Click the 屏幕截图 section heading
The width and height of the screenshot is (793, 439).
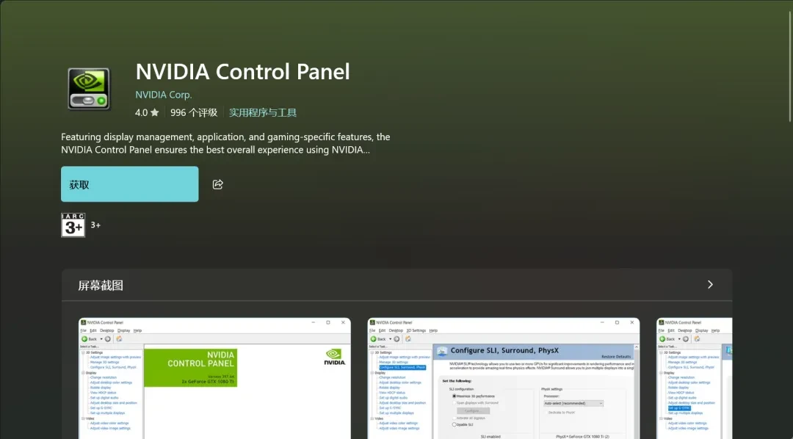(x=101, y=286)
